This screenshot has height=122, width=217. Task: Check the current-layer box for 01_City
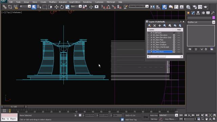click(x=174, y=49)
